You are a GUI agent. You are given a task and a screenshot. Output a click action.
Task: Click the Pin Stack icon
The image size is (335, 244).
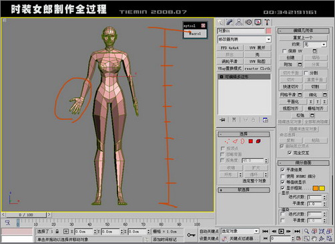pos(222,120)
